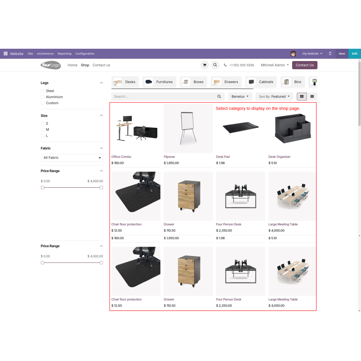Open the Flipover product link
The width and height of the screenshot is (361, 361).
(169, 157)
